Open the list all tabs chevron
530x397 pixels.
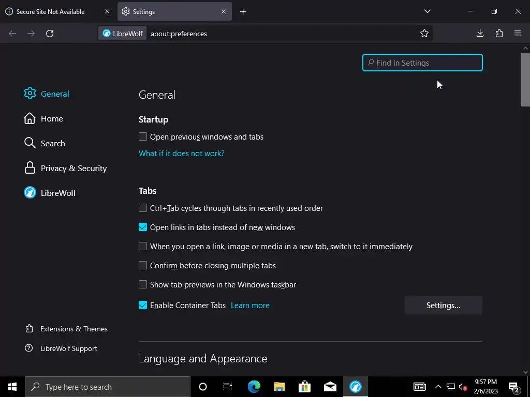(x=427, y=11)
